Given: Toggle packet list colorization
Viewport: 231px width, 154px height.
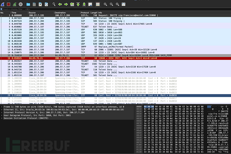Looking at the screenshot, I should coord(98,4).
